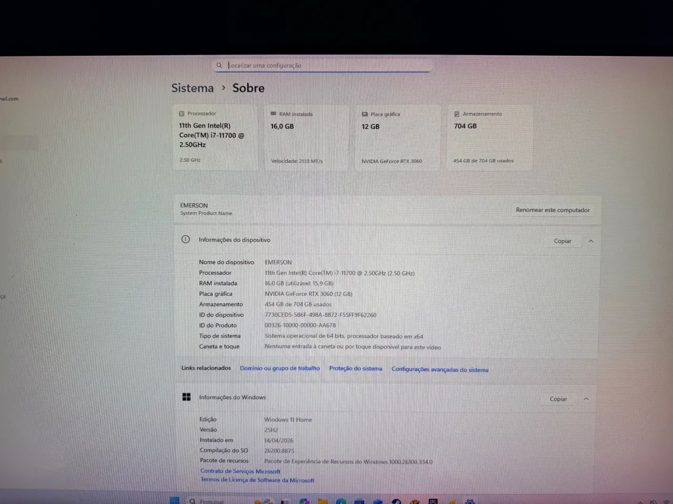This screenshot has height=504, width=673.
Task: Click the Windows logo beside Informações do Windows
Action: tap(187, 397)
